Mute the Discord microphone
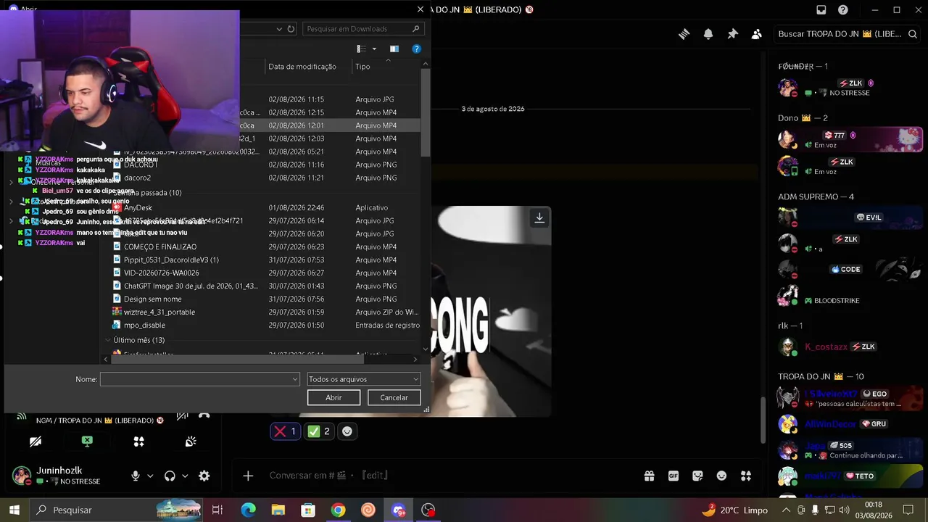928x522 pixels. 135,476
